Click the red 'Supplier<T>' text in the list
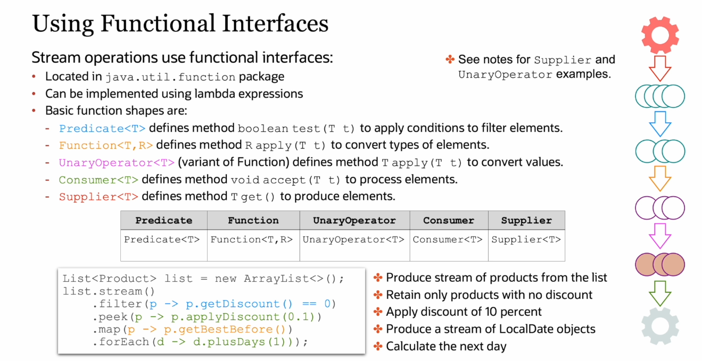 coord(98,197)
